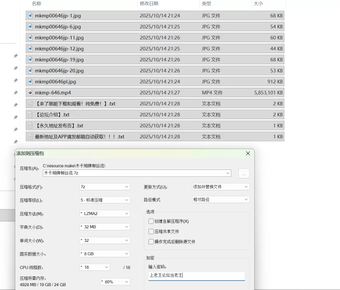Click the mkmp00646jp-6.jpg file icon
The height and width of the screenshot is (290, 340).
tap(30, 26)
